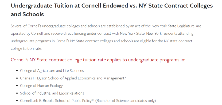Viewport: 222px width, 105px height.
Task: Click the 'college tuition rate.' paragraph ending
Action: click(x=26, y=49)
